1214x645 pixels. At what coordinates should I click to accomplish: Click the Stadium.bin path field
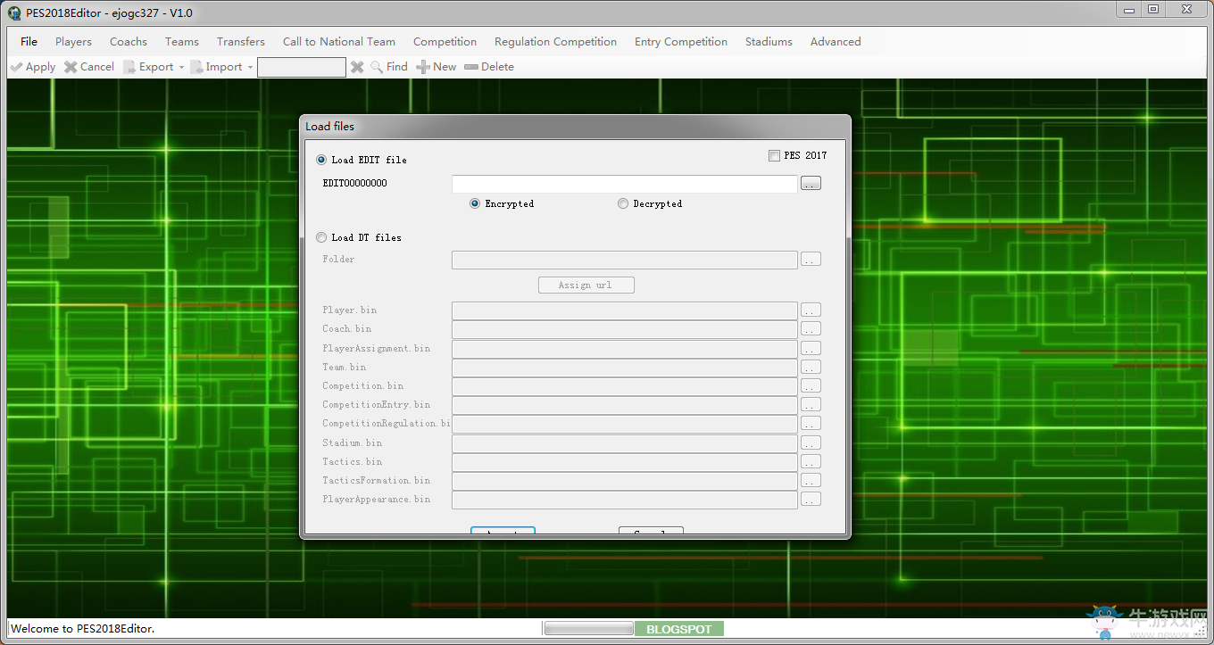pos(625,443)
